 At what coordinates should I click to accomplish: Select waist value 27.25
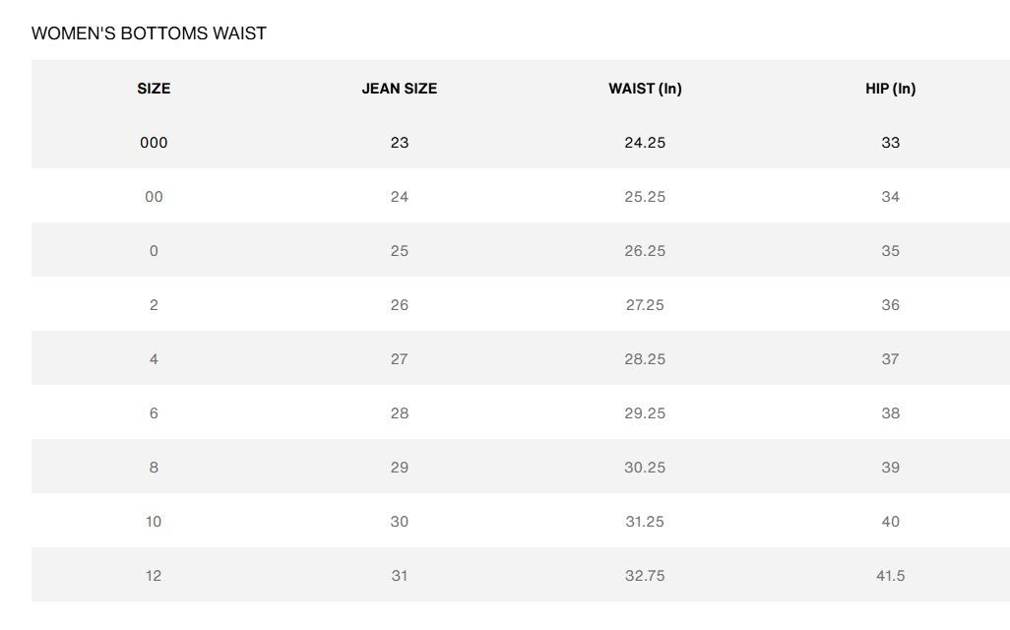[x=645, y=305]
